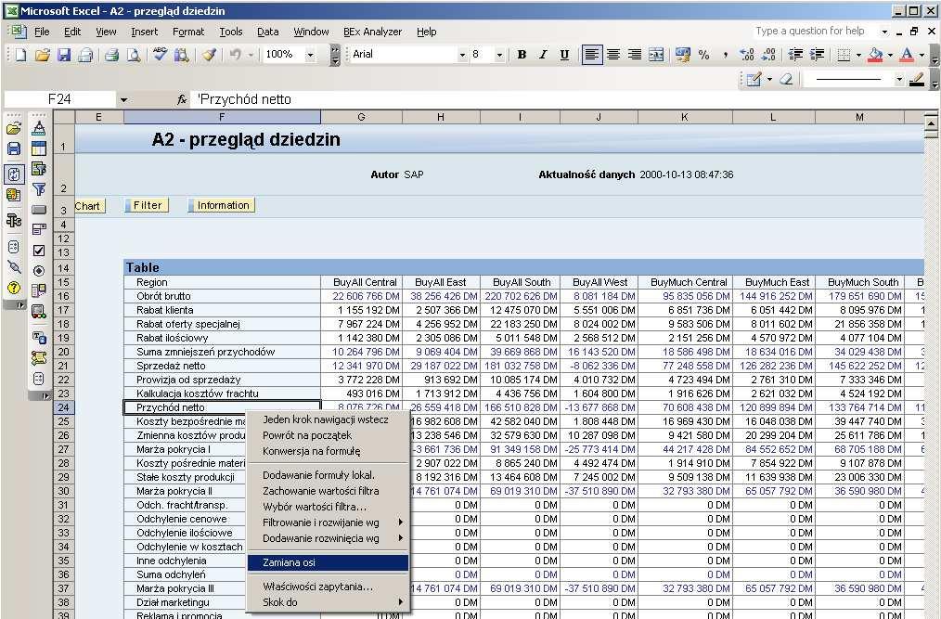This screenshot has width=941, height=619.
Task: Click the Open file folder icon in Standard toolbar
Action: (42, 55)
